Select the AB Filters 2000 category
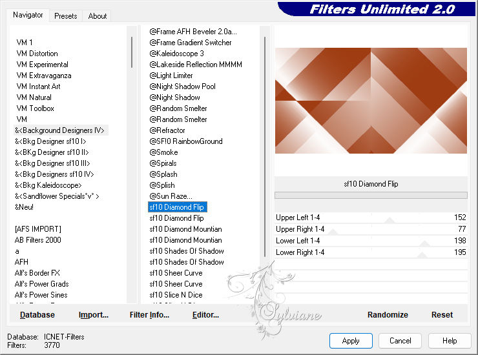Viewport: 478px width, 355px height. click(38, 240)
